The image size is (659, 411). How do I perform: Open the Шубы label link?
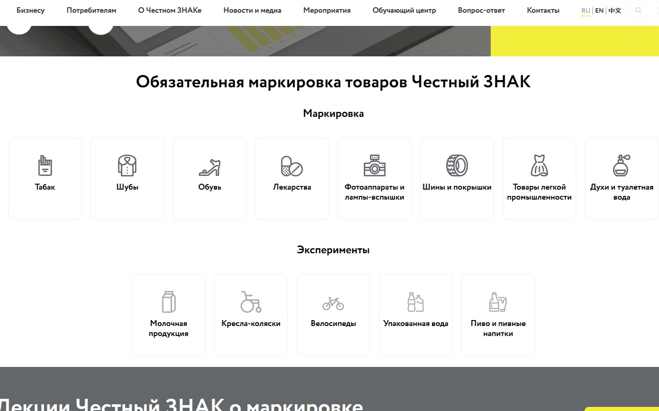(127, 187)
